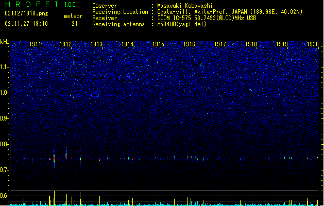Click the 1918 time marker
324x206 pixels.
coord(251,44)
